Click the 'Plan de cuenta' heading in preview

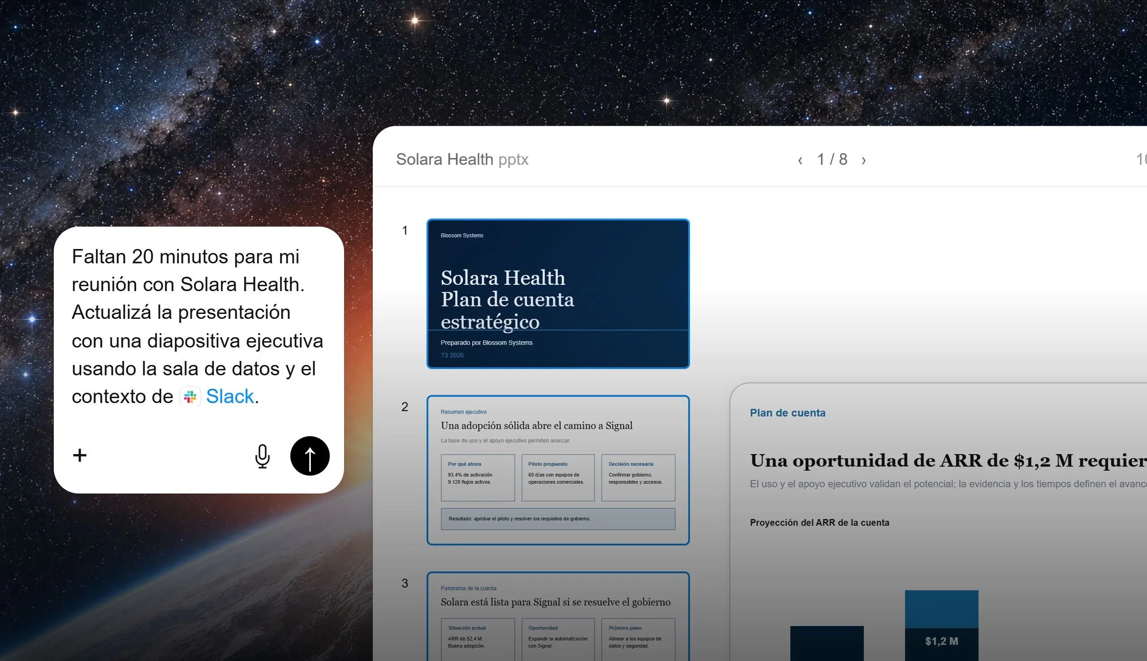coord(788,412)
